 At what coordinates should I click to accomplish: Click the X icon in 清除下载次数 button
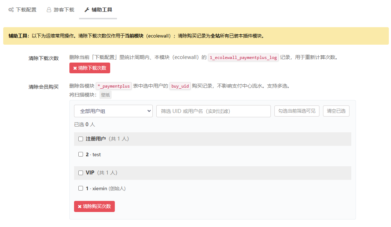(x=75, y=68)
